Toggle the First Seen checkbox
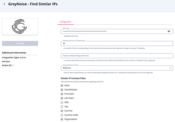The height and width of the screenshot is (122, 175). tap(62, 94)
